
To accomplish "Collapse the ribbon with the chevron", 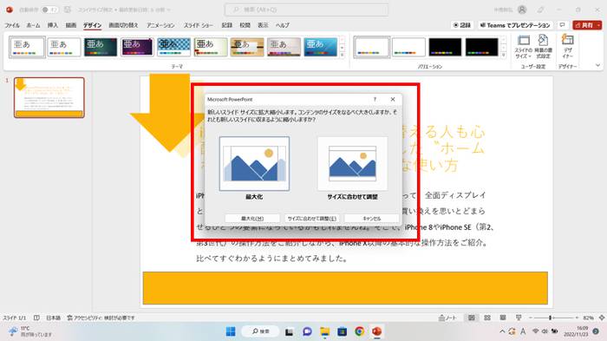I will (597, 65).
